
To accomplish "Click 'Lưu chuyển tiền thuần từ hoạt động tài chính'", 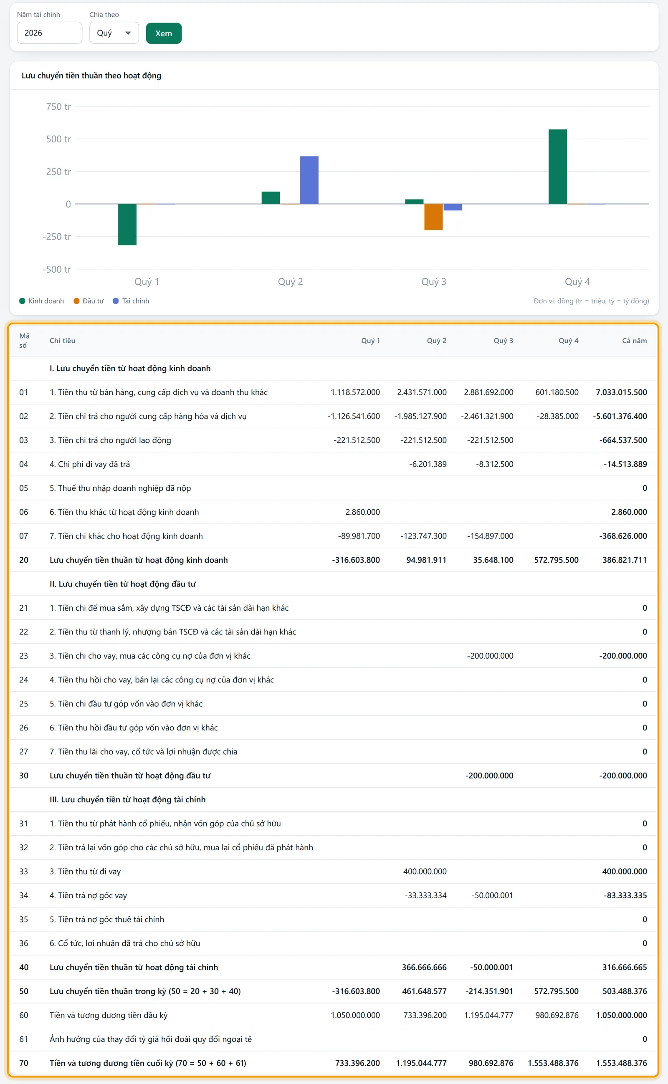I will pyautogui.click(x=134, y=968).
